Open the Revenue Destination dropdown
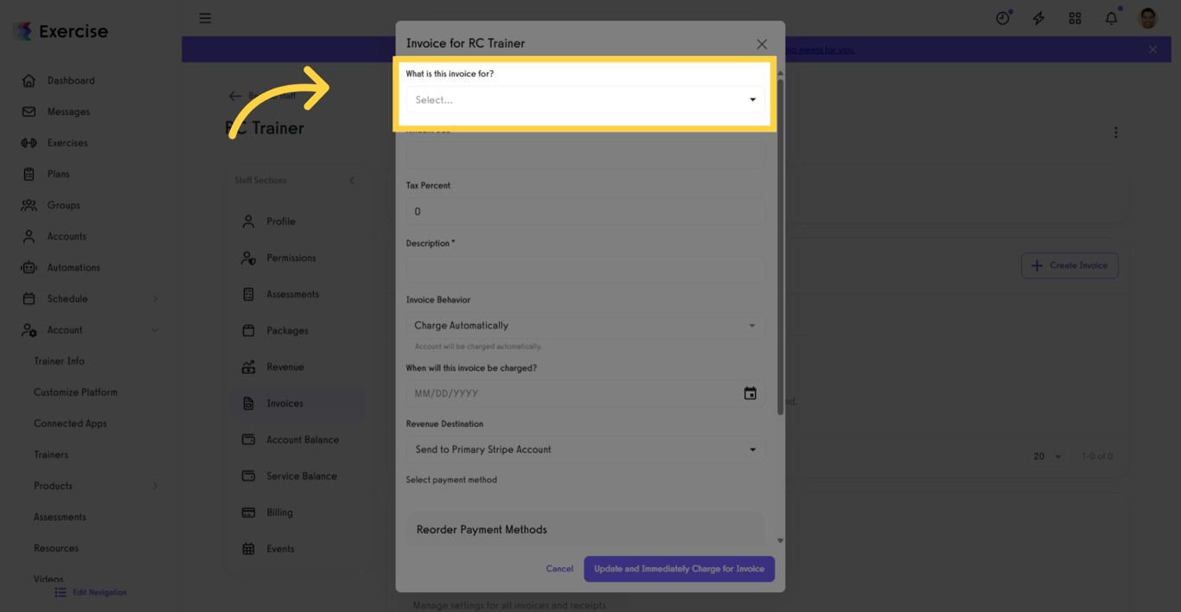This screenshot has width=1181, height=612. pos(585,449)
